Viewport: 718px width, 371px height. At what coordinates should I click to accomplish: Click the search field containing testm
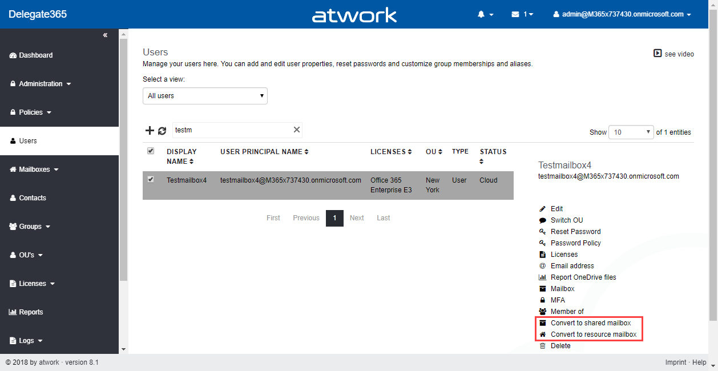(x=236, y=130)
